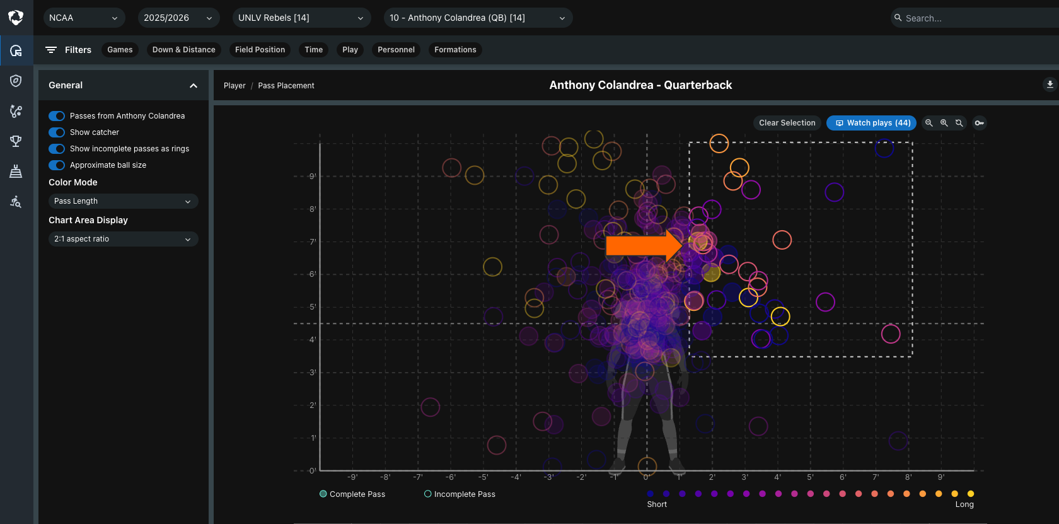1059x524 pixels.
Task: Click Clear Selection button
Action: point(787,123)
